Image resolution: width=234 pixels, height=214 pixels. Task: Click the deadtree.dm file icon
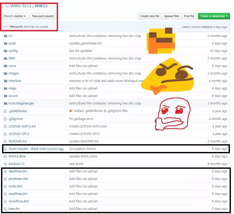(5, 171)
